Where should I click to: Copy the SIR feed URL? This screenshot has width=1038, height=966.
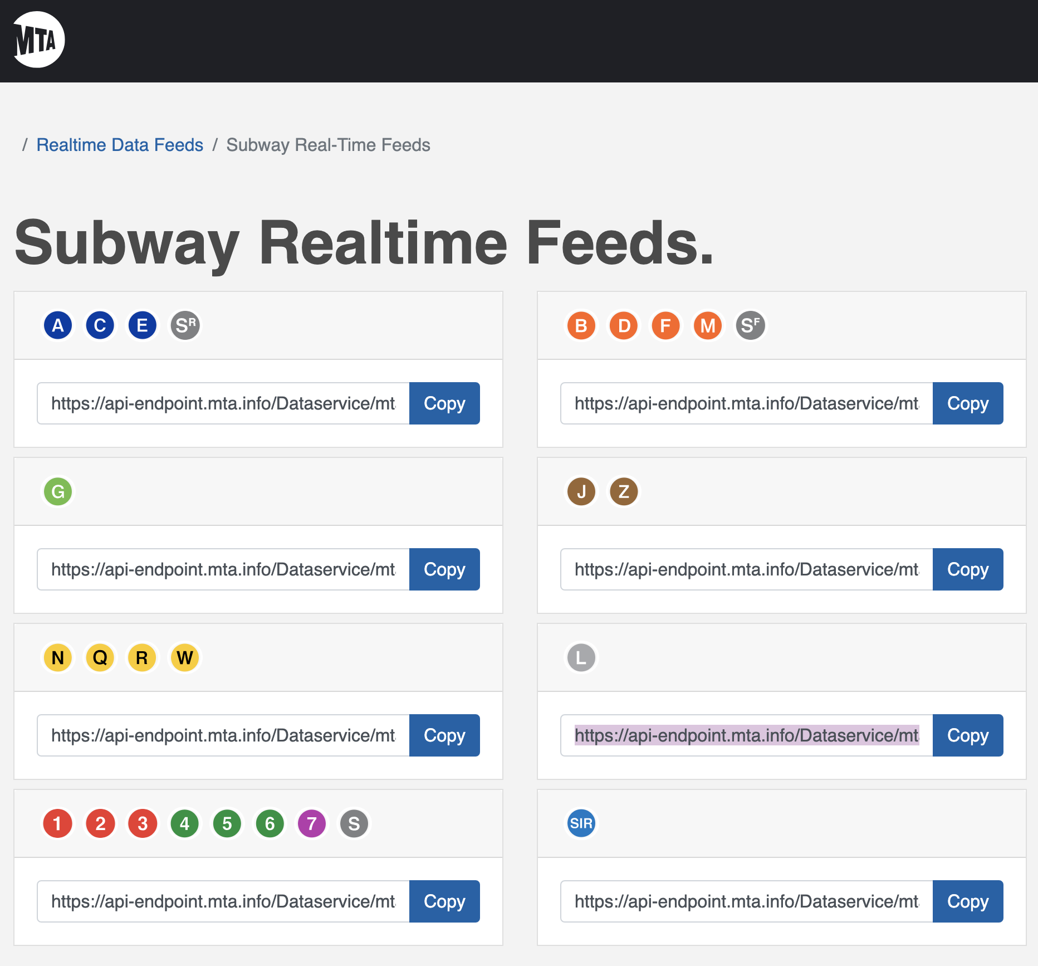(x=968, y=901)
